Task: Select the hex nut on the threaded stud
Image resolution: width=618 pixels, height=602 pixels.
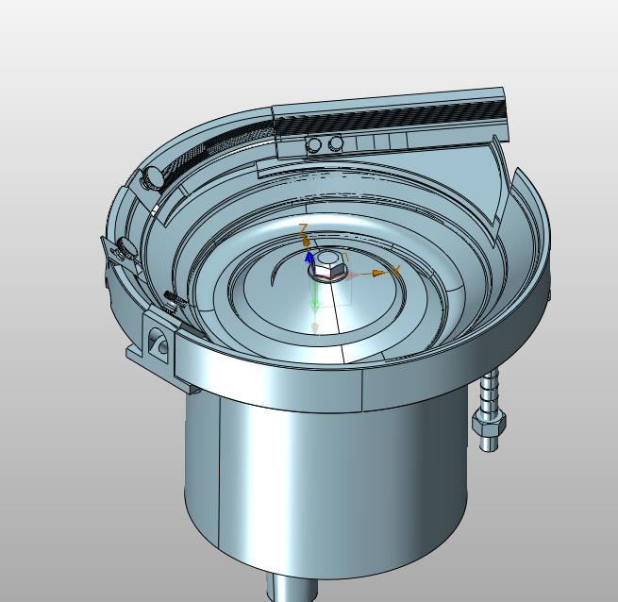Action: [x=489, y=425]
